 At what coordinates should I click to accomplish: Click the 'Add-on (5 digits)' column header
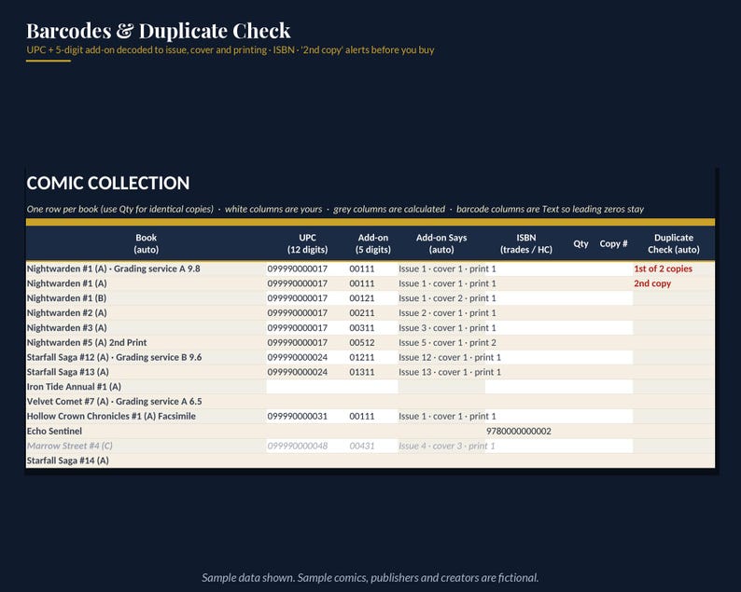[373, 243]
